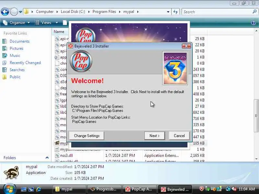The height and width of the screenshot is (194, 259).
Task: Open the recent pages dropdown arrow
Action: tap(20, 12)
